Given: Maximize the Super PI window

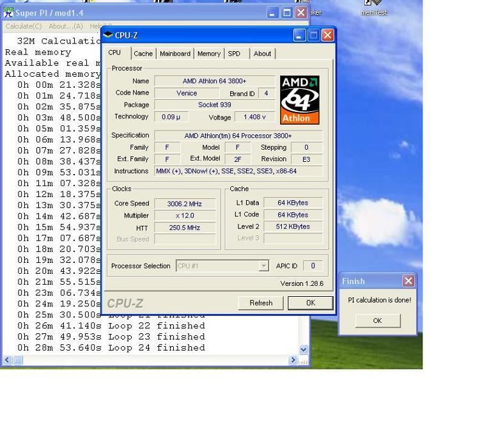Looking at the screenshot, I should pos(286,13).
